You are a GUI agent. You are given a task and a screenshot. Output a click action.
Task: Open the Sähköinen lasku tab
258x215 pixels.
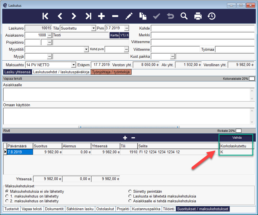click(x=80, y=209)
